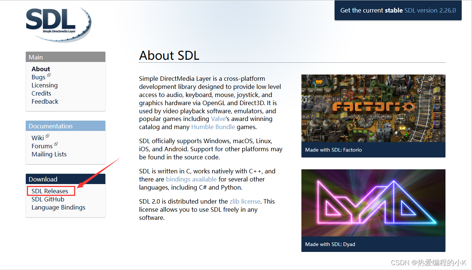The height and width of the screenshot is (270, 472).
Task: Click the bindings available link
Action: pyautogui.click(x=191, y=180)
